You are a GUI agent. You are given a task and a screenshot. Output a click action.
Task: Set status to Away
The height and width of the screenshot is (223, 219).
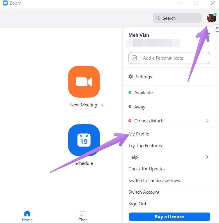[139, 107]
